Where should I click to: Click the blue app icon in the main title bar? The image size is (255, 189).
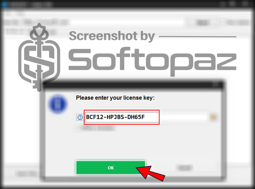[5, 4]
